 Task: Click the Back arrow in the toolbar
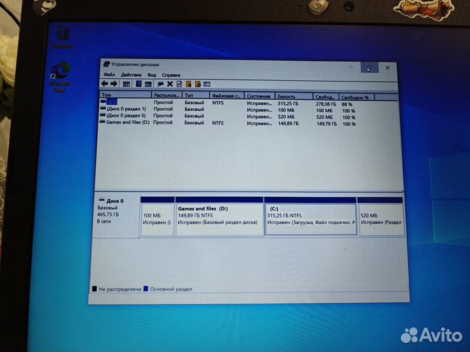(x=104, y=83)
